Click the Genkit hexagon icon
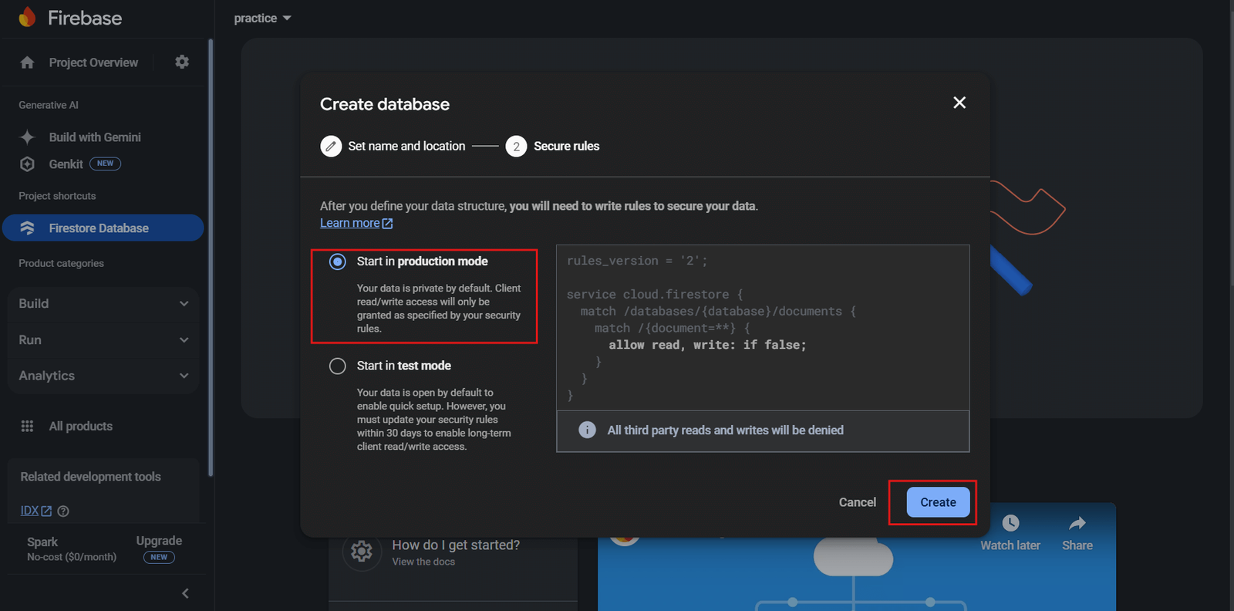The image size is (1234, 611). (27, 164)
